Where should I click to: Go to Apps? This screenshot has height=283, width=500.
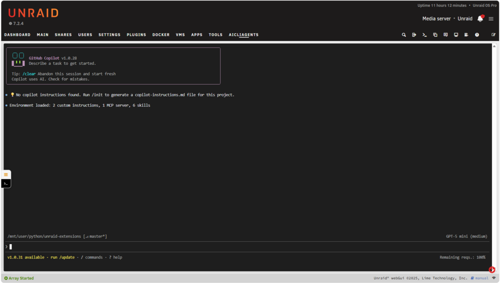click(196, 35)
